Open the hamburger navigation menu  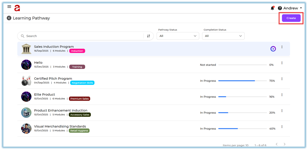tap(9, 6)
